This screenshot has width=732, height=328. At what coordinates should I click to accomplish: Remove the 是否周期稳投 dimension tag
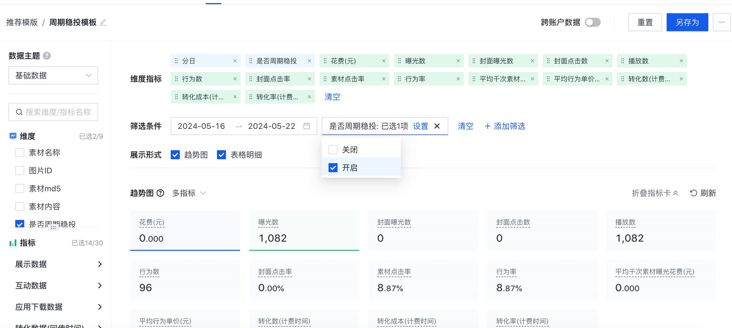(309, 61)
